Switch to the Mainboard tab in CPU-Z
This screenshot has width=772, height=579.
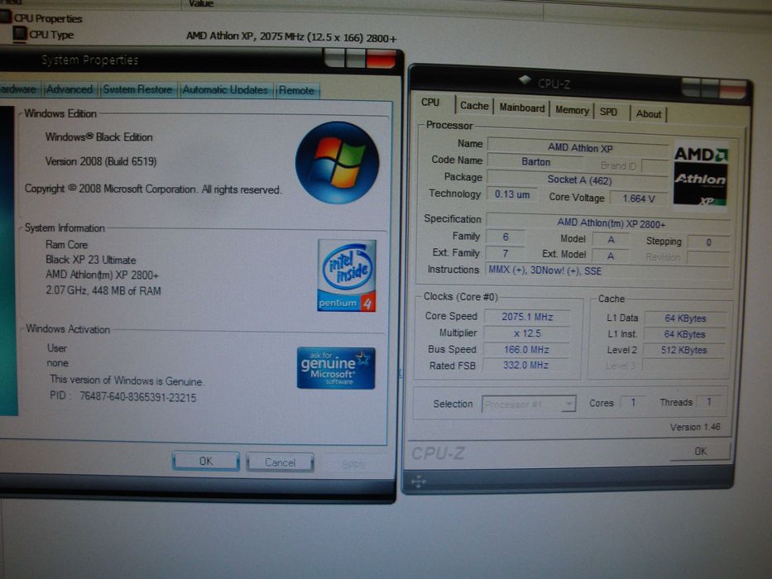click(522, 108)
